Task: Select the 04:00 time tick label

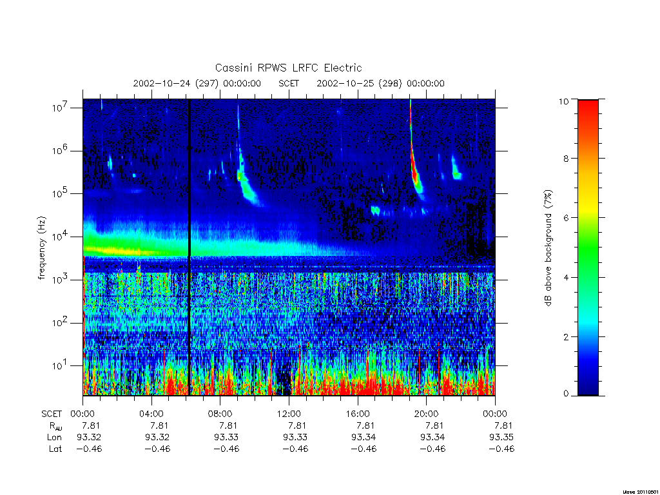Action: pos(151,414)
